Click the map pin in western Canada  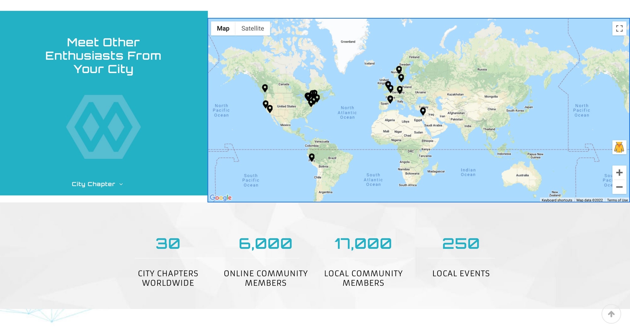pos(265,88)
